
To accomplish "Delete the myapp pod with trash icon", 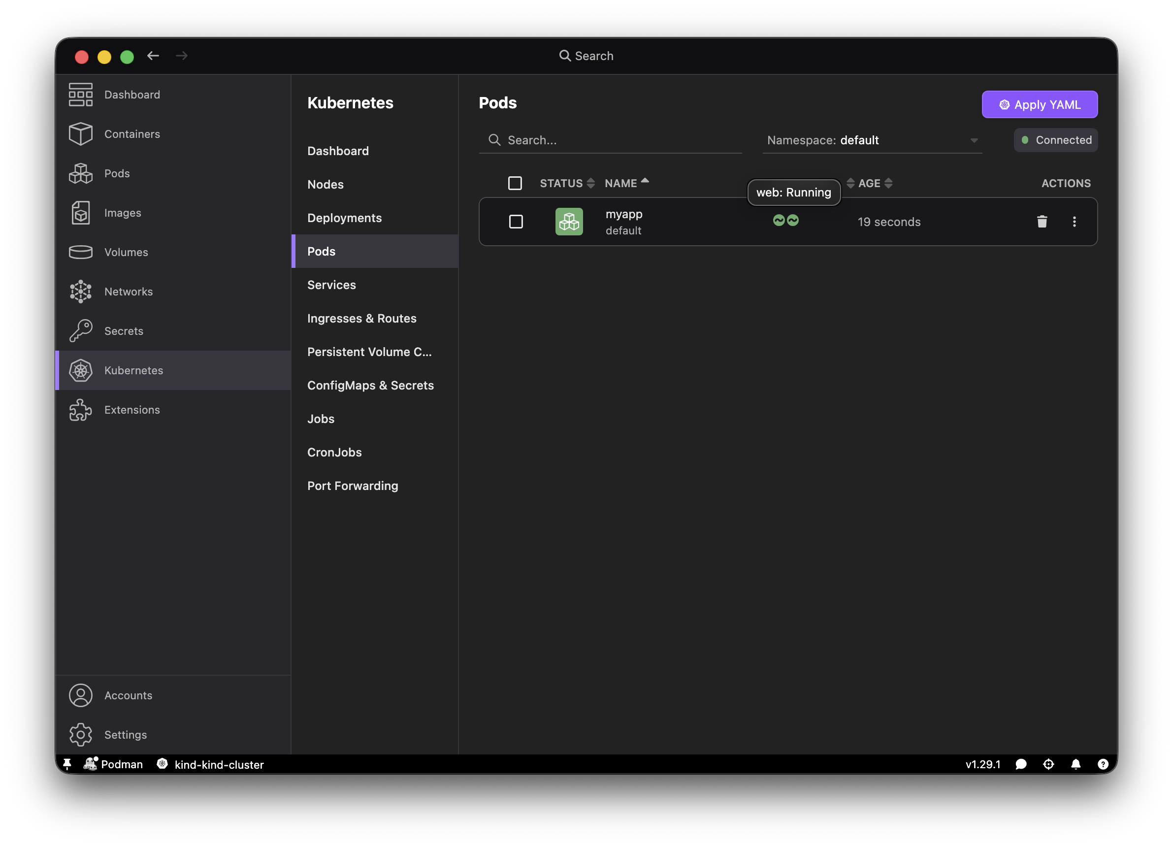I will (x=1042, y=221).
